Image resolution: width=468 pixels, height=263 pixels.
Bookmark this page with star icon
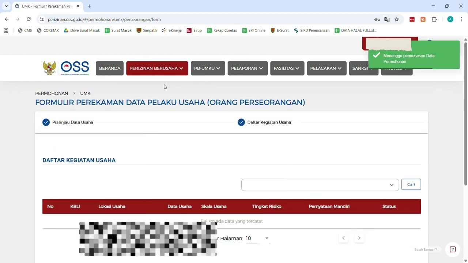coord(397,19)
